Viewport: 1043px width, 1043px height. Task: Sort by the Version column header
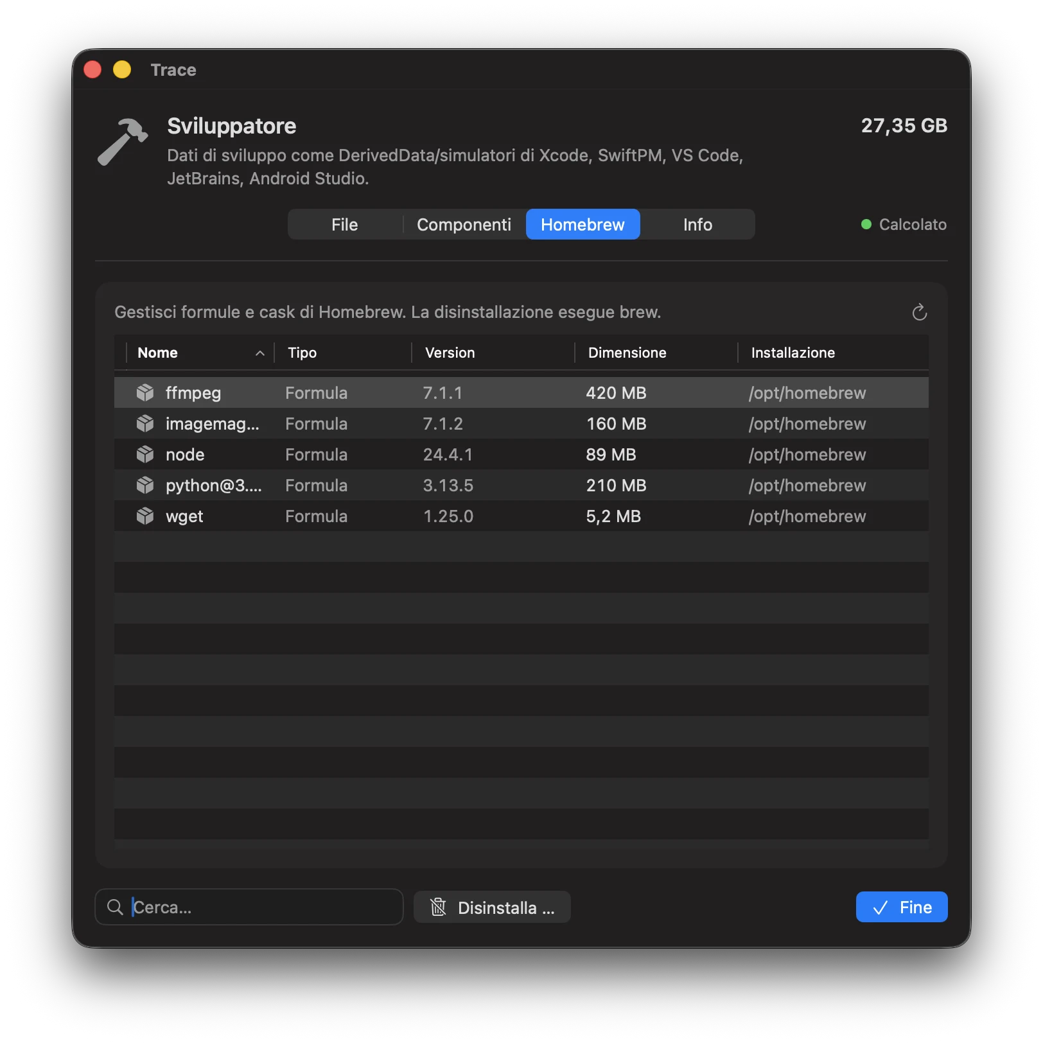(x=493, y=353)
